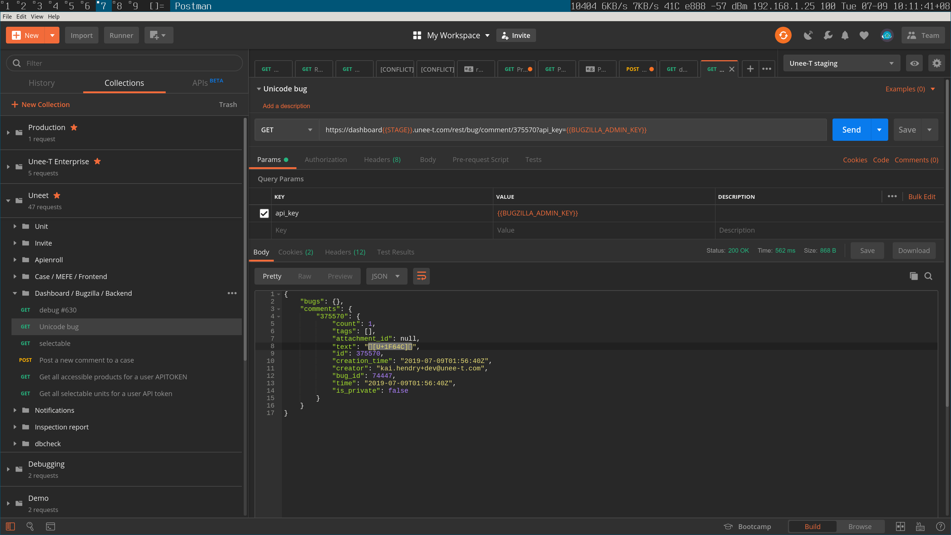Open the tab options ellipsis menu
Viewport: 951px width, 535px height.
766,69
